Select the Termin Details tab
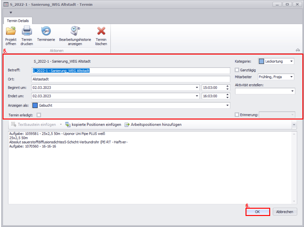This screenshot has height=227, width=304. coord(18,21)
